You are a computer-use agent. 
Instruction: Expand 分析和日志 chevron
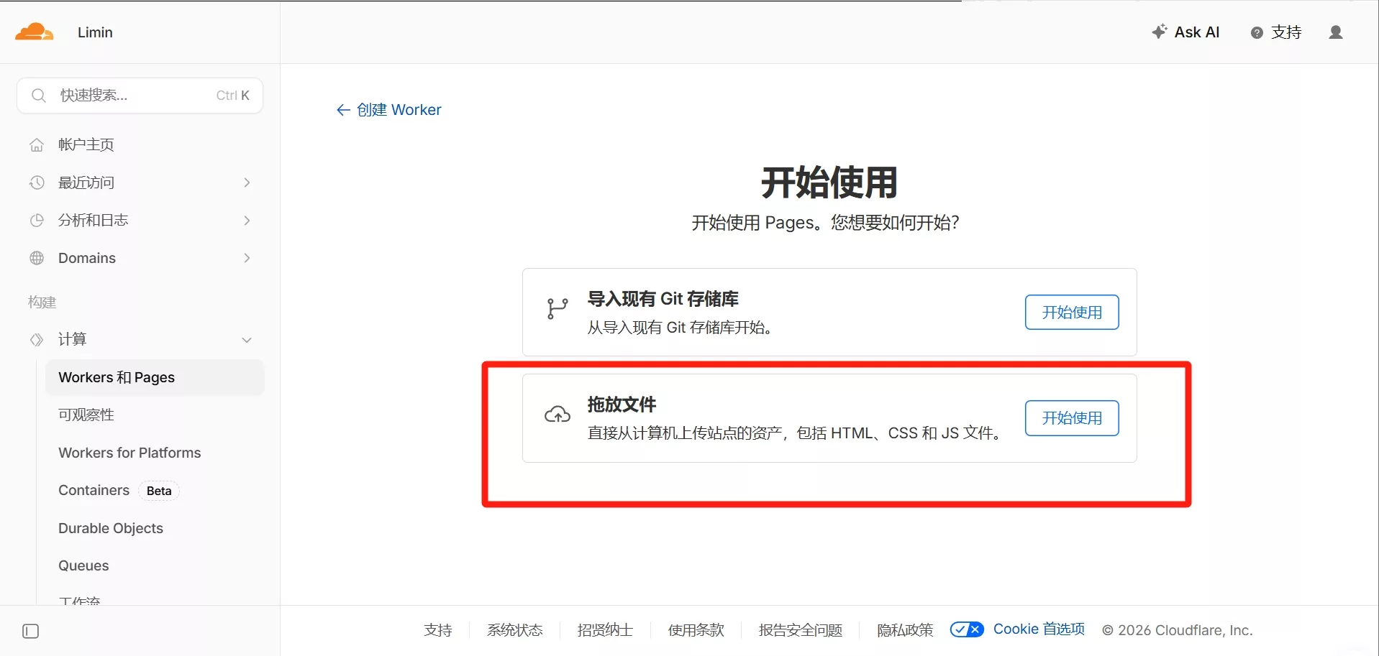click(247, 221)
